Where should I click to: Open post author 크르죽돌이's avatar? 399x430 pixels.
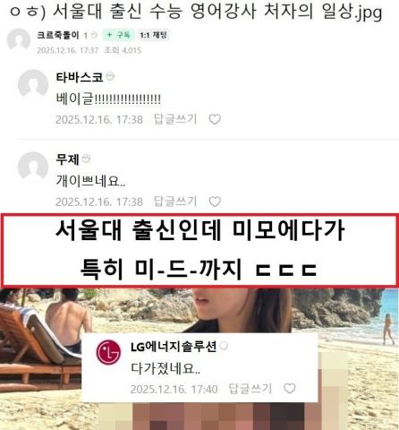tap(19, 40)
